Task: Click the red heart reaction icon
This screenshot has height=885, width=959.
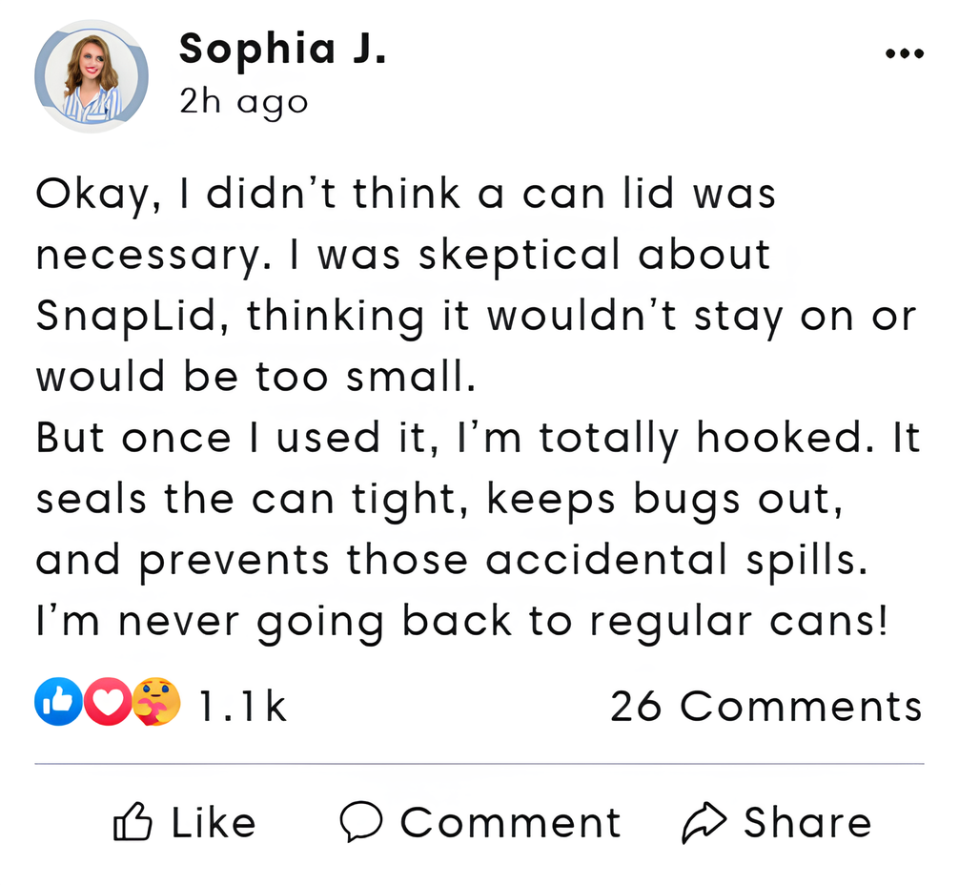Action: pos(105,705)
